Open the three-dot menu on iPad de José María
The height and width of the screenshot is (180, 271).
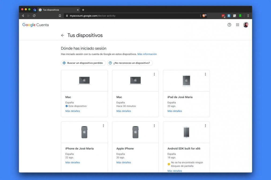[205, 74]
